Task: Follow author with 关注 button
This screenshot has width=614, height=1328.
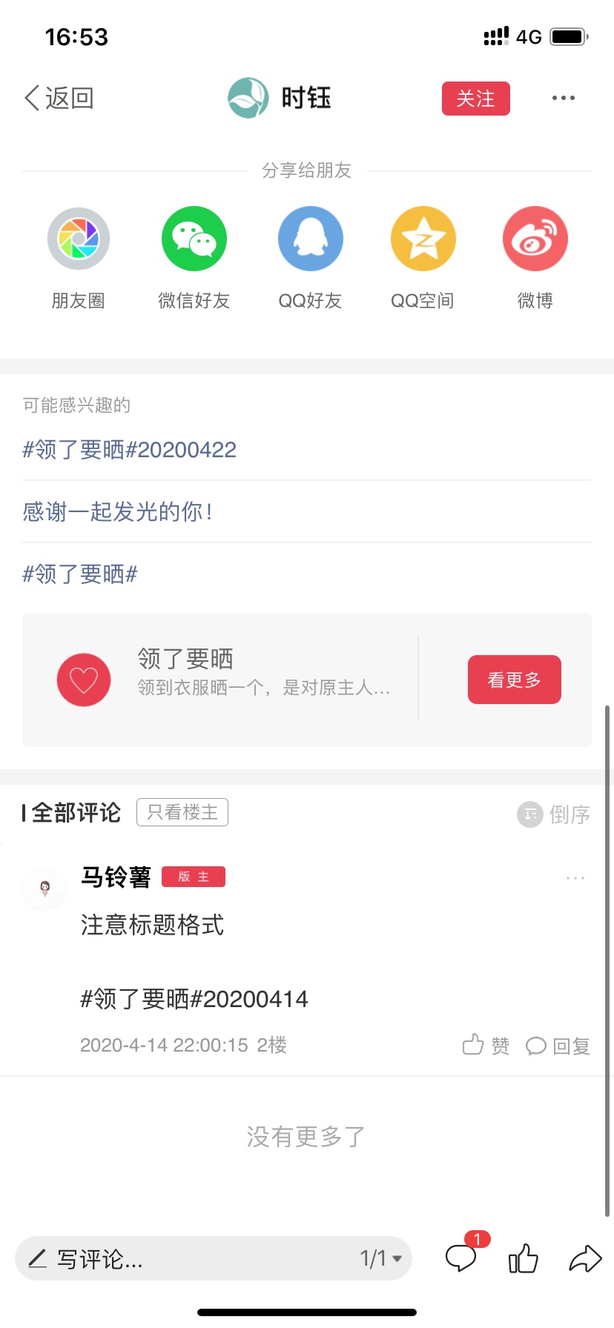Action: coord(476,99)
